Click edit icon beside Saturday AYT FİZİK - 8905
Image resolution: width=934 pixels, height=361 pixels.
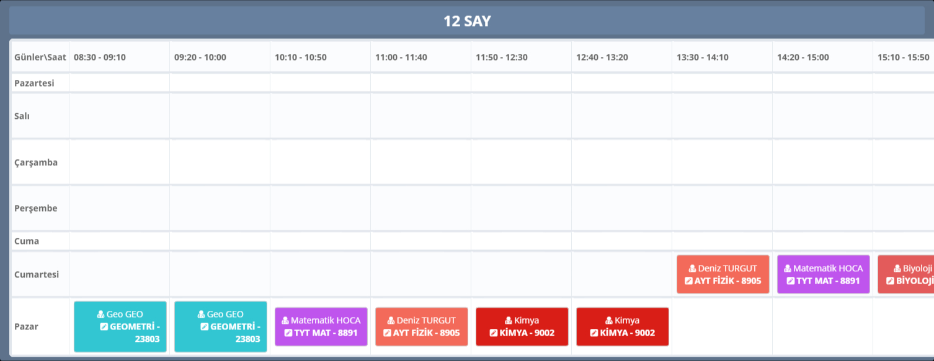click(688, 281)
